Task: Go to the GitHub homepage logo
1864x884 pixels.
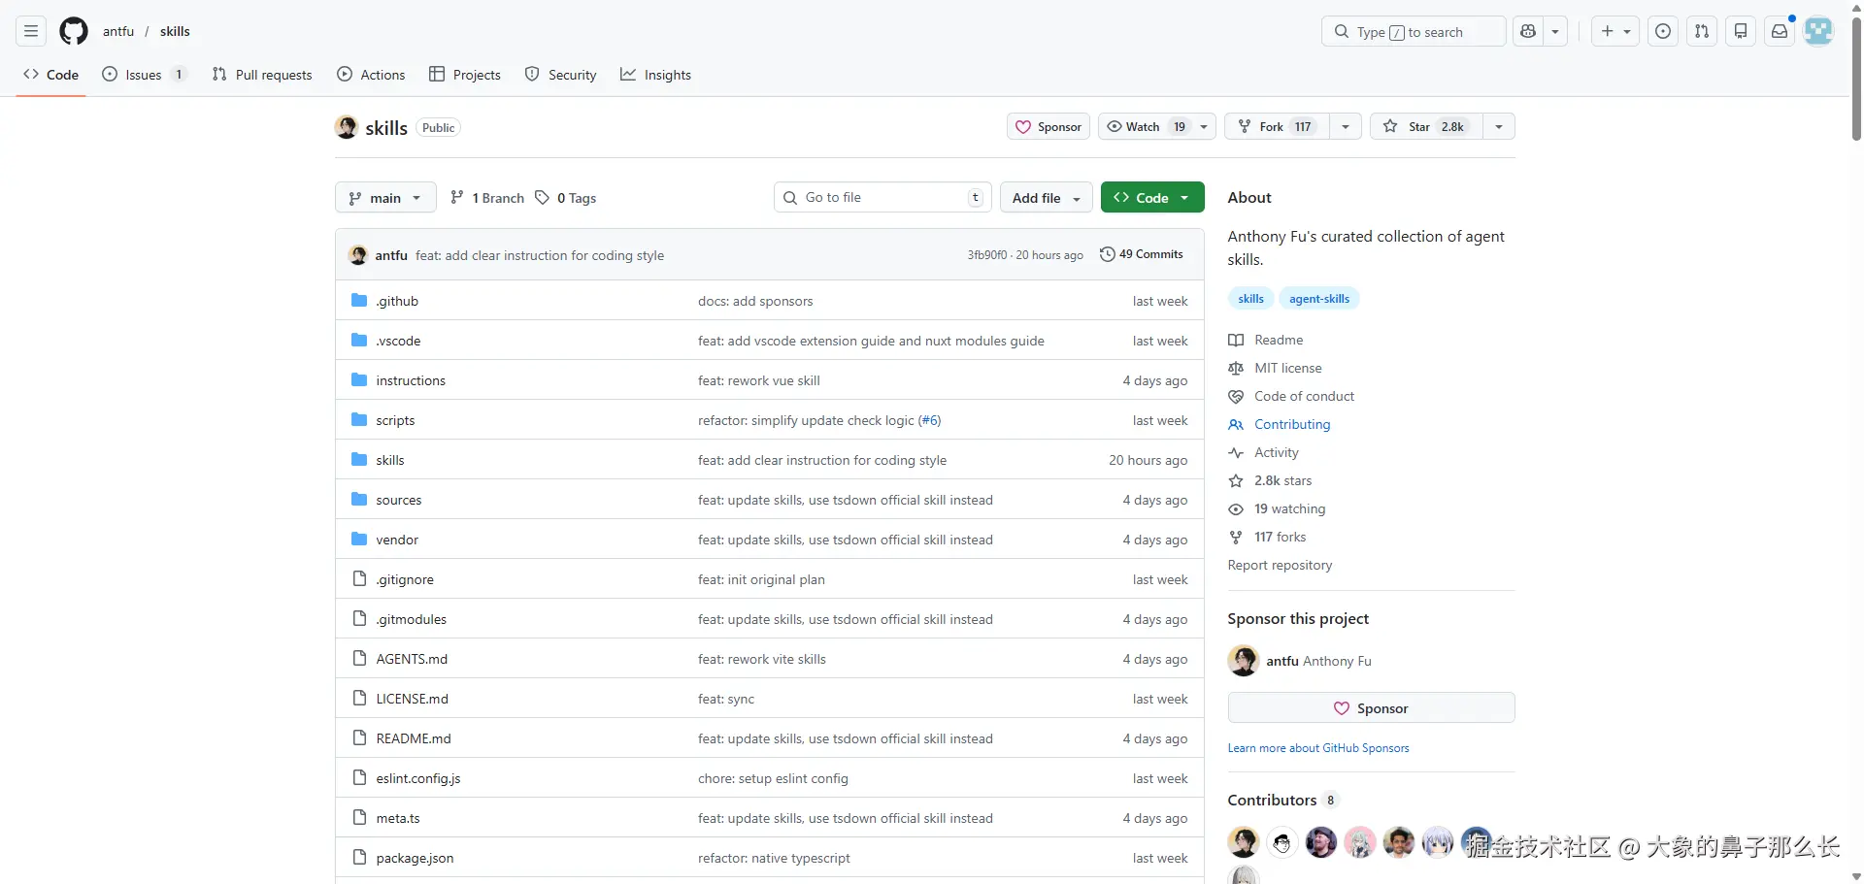Action: pos(74,31)
